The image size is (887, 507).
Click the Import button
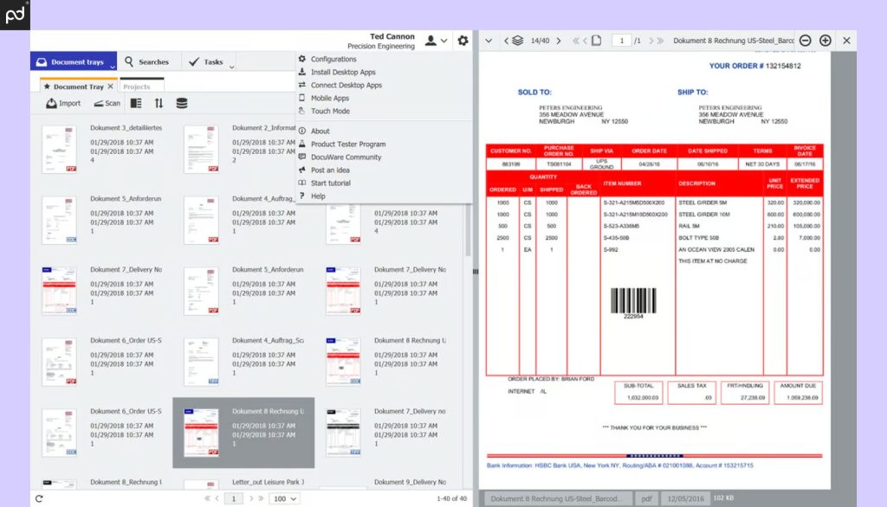[62, 104]
